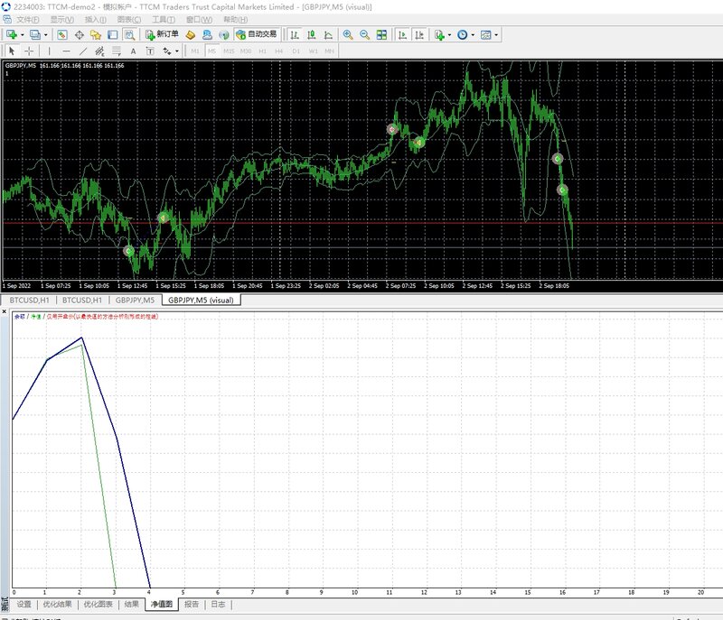Select the trendline drawing tool
This screenshot has height=620, width=723.
(x=82, y=51)
